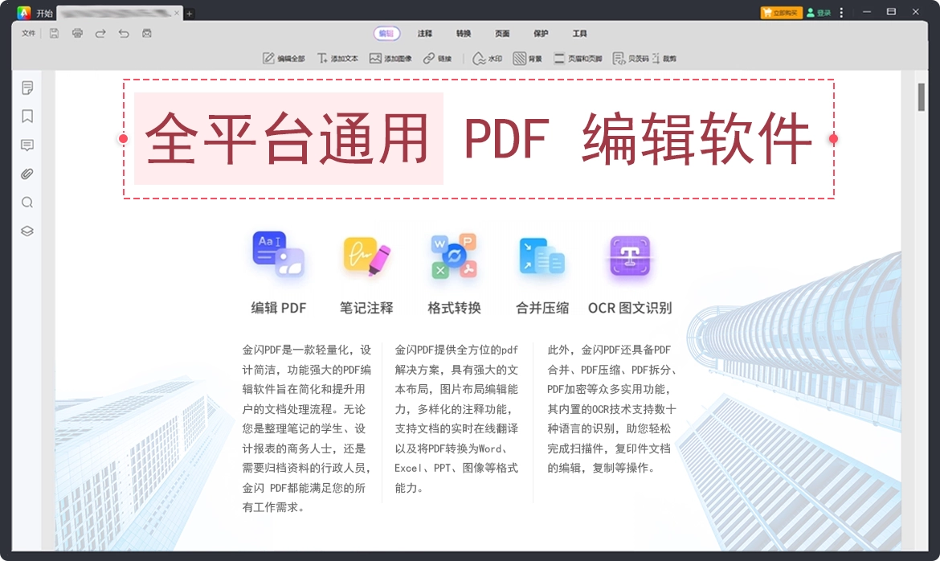The height and width of the screenshot is (561, 940).
Task: Click the 编辑 PDF feature icon
Action: (x=278, y=255)
